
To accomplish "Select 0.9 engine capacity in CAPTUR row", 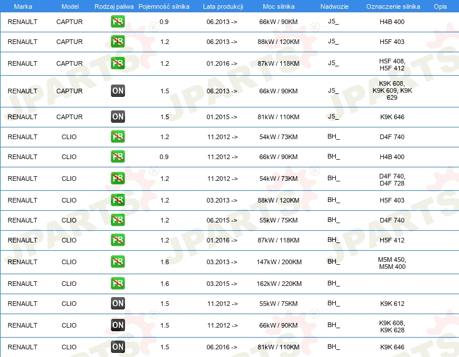I will (x=164, y=22).
